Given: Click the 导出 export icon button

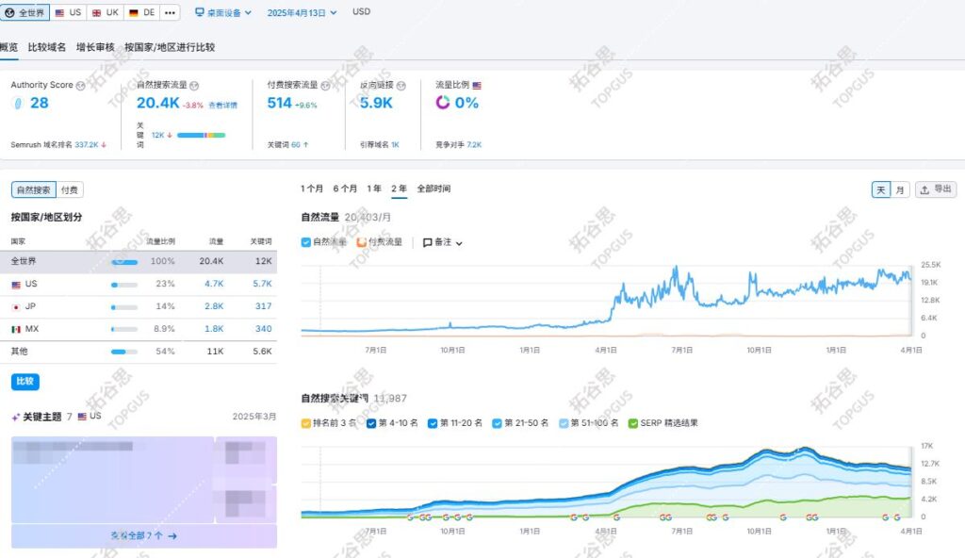Looking at the screenshot, I should pyautogui.click(x=935, y=189).
